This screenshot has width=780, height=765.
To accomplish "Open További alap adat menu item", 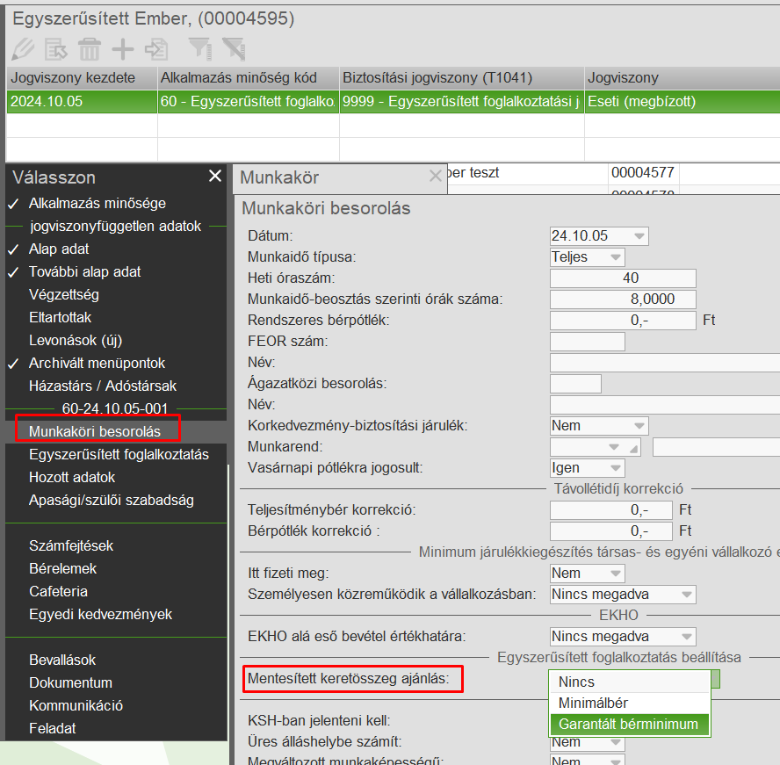I will pos(84,272).
